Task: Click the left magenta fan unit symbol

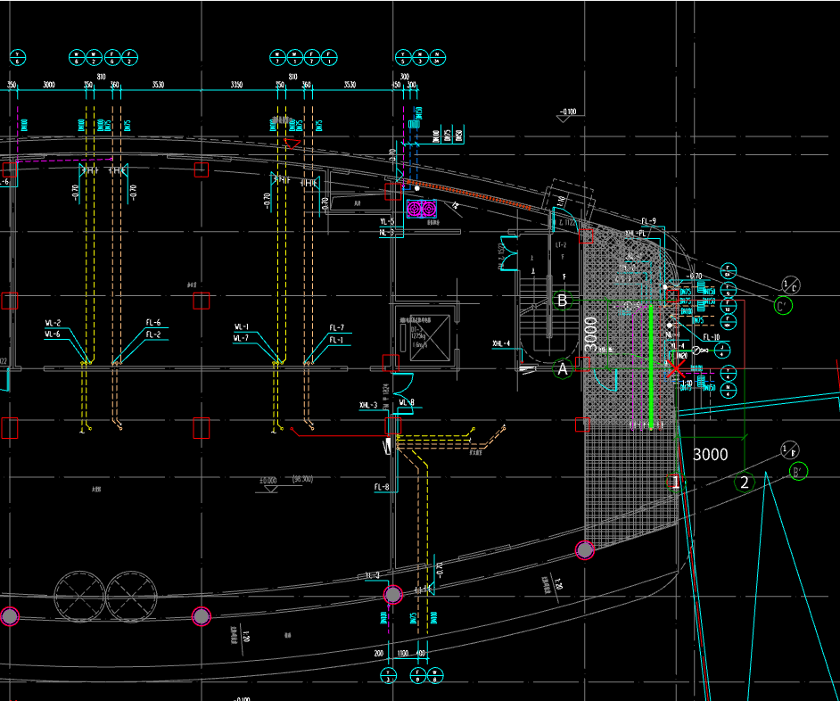Action: click(415, 209)
